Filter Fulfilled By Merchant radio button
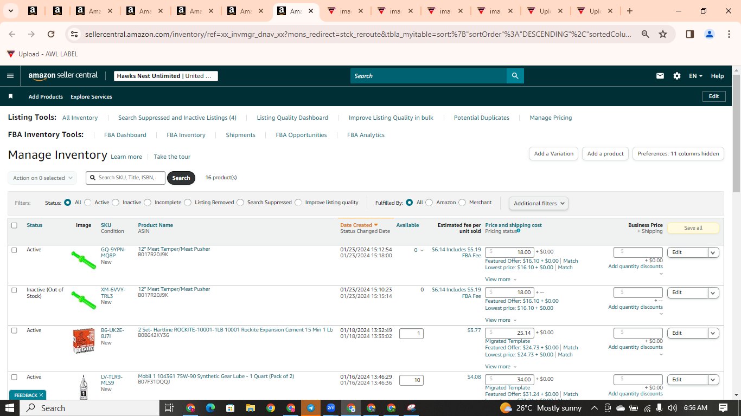Screen dimensions: 741x416 tap(462, 203)
